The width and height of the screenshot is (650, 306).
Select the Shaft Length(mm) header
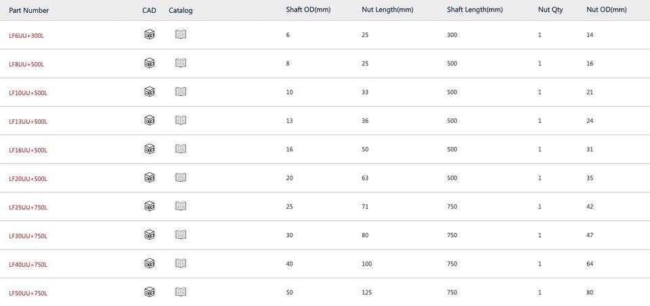point(475,10)
